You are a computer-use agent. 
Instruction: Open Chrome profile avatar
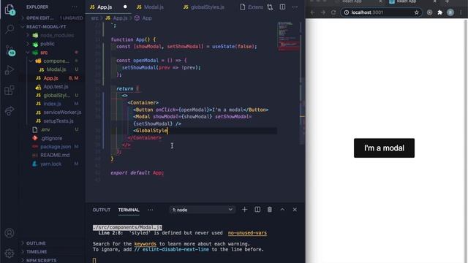pos(450,12)
